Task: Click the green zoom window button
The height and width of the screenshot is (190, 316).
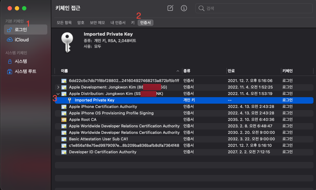Action: 24,8
